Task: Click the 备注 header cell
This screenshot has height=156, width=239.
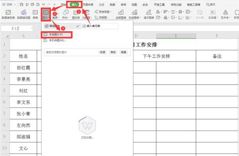Action: pos(217,56)
